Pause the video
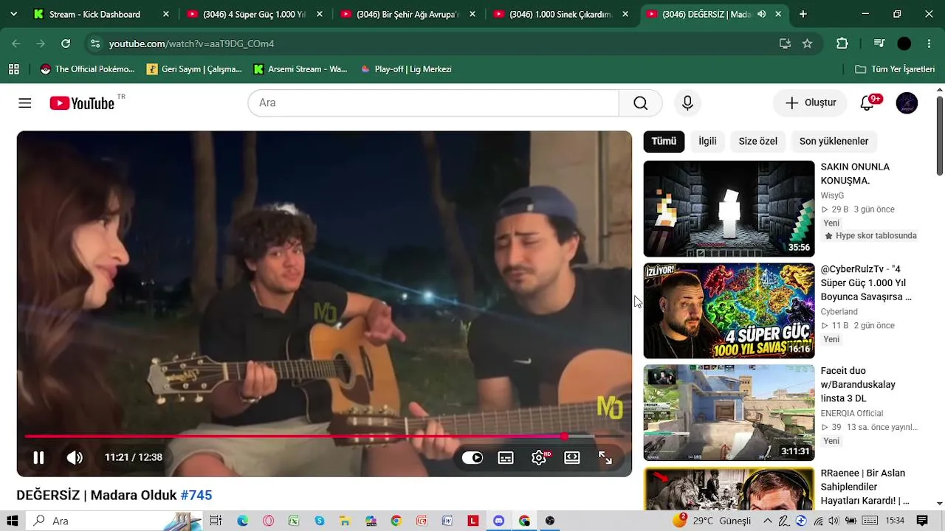 point(38,458)
